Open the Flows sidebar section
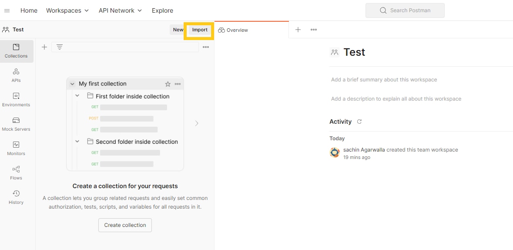The width and height of the screenshot is (513, 250). pyautogui.click(x=16, y=173)
